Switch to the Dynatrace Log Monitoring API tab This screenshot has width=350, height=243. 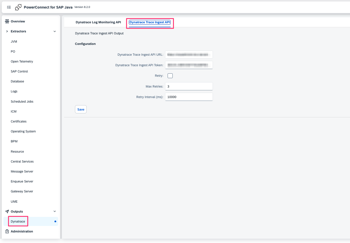coord(98,22)
